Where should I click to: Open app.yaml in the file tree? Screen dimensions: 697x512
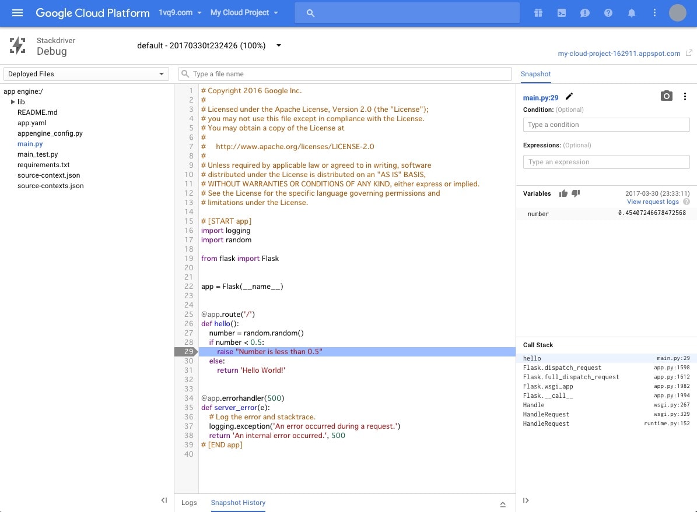32,122
